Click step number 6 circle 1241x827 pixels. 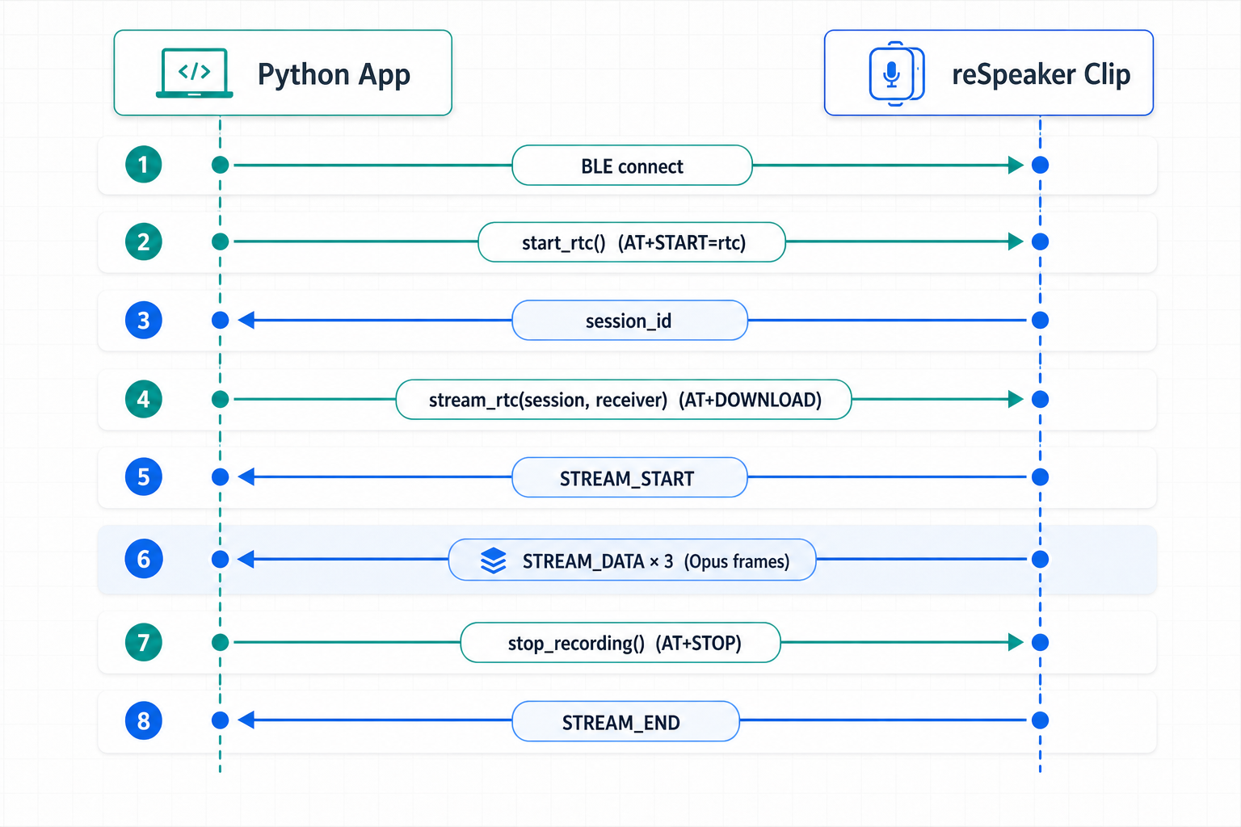(x=144, y=559)
